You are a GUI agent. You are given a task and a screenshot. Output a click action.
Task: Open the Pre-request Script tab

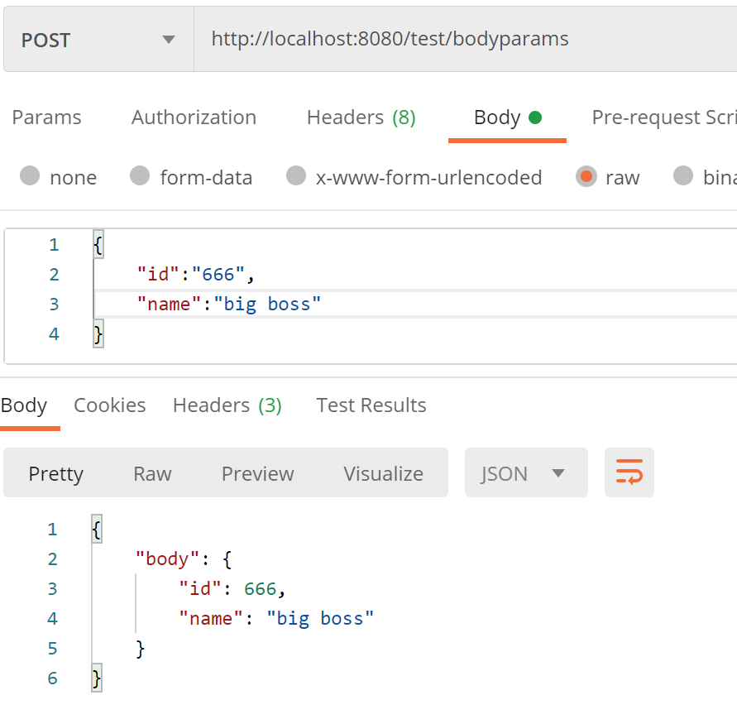[663, 117]
